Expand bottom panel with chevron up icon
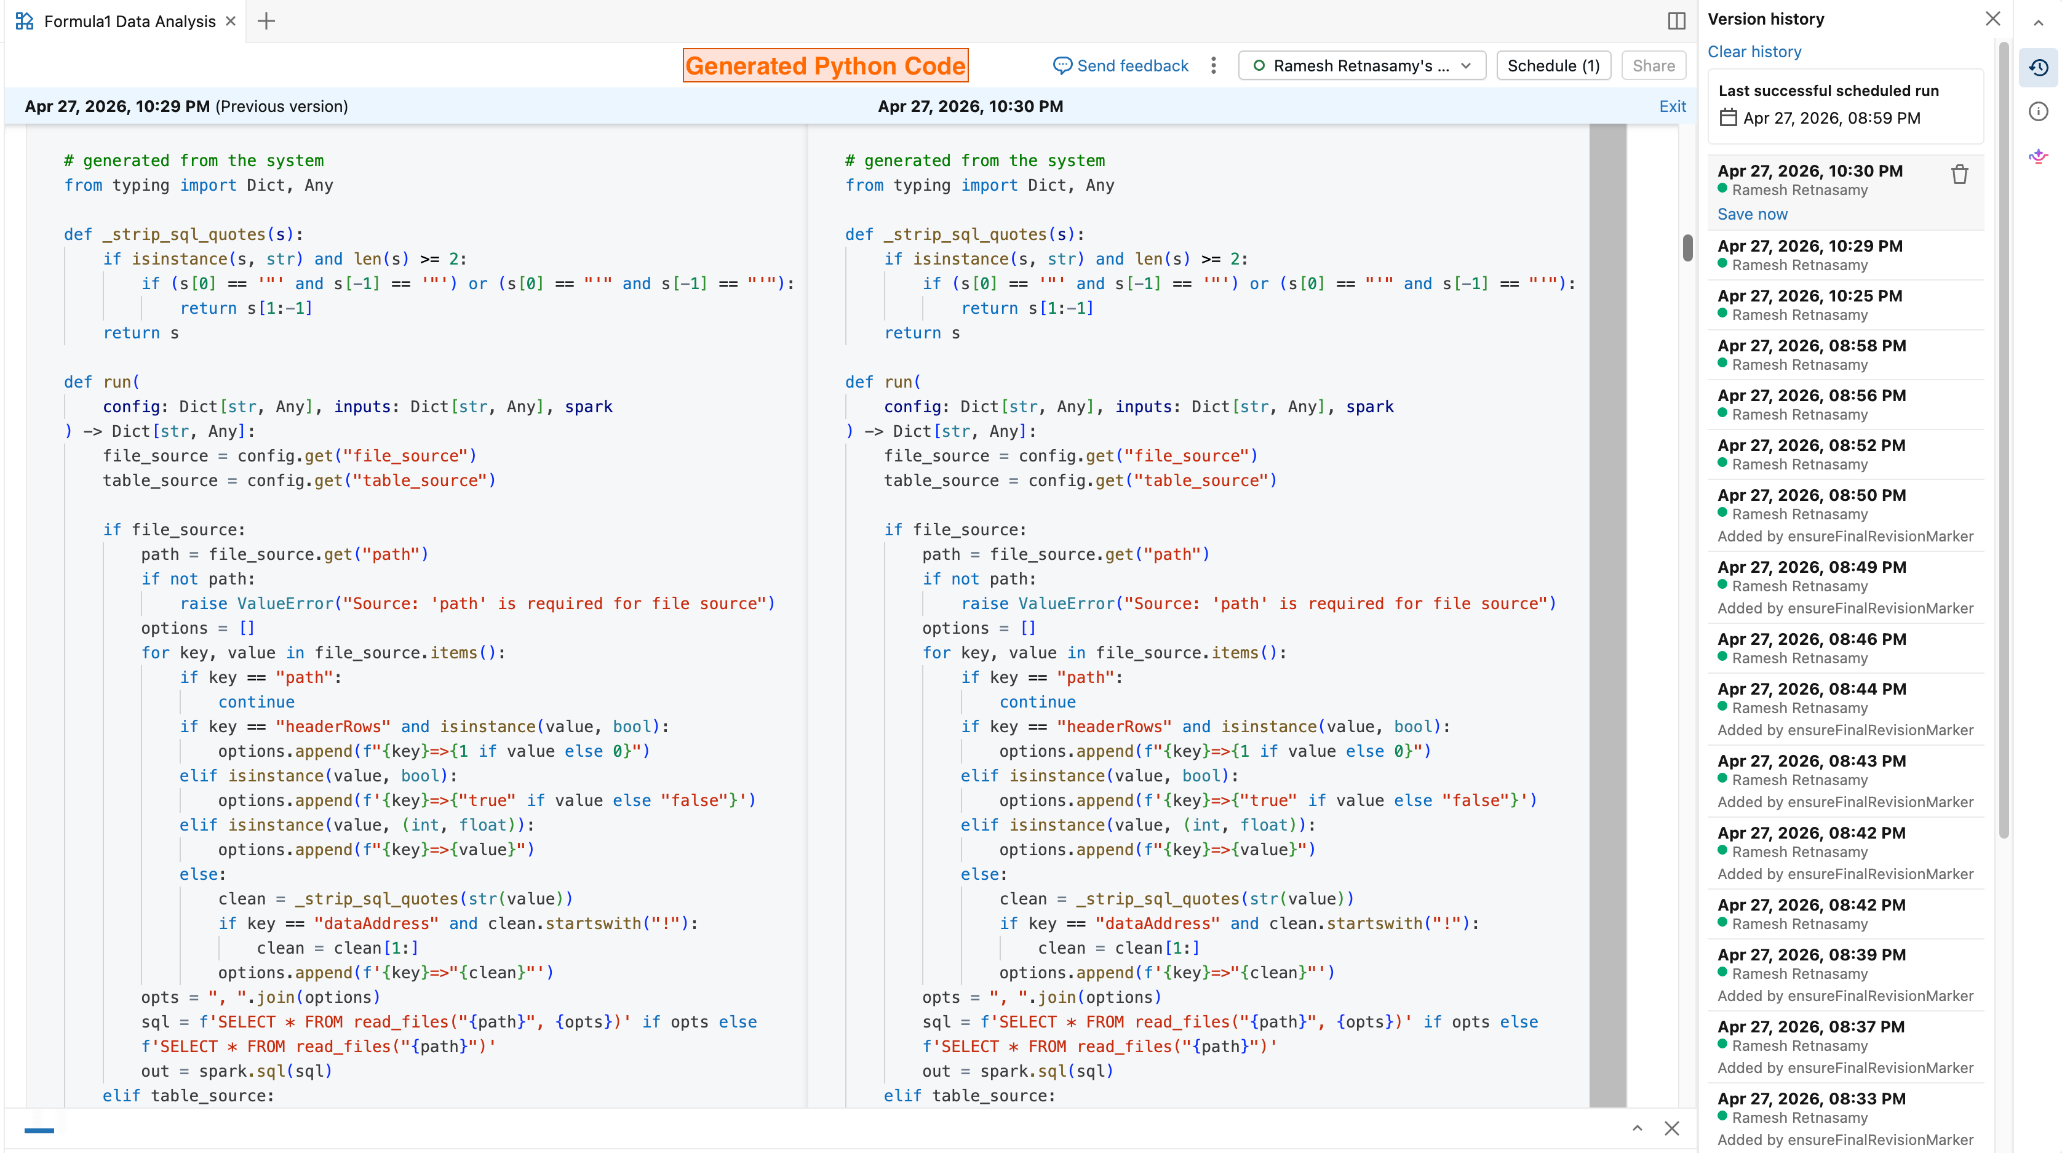The width and height of the screenshot is (2062, 1153). (x=1637, y=1128)
